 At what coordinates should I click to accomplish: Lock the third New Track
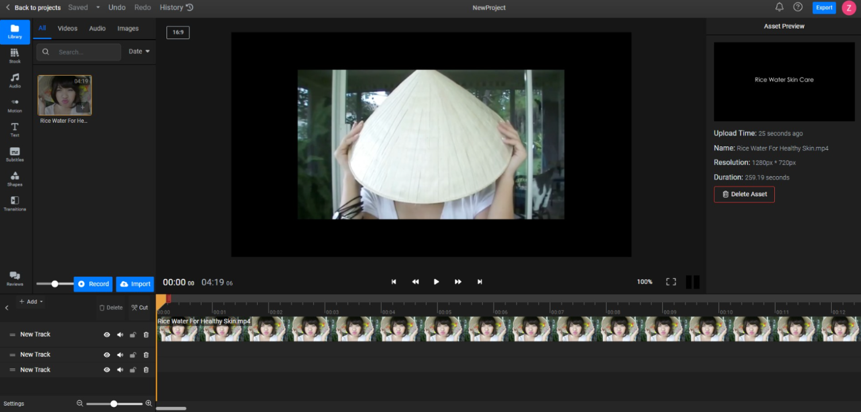click(x=133, y=370)
